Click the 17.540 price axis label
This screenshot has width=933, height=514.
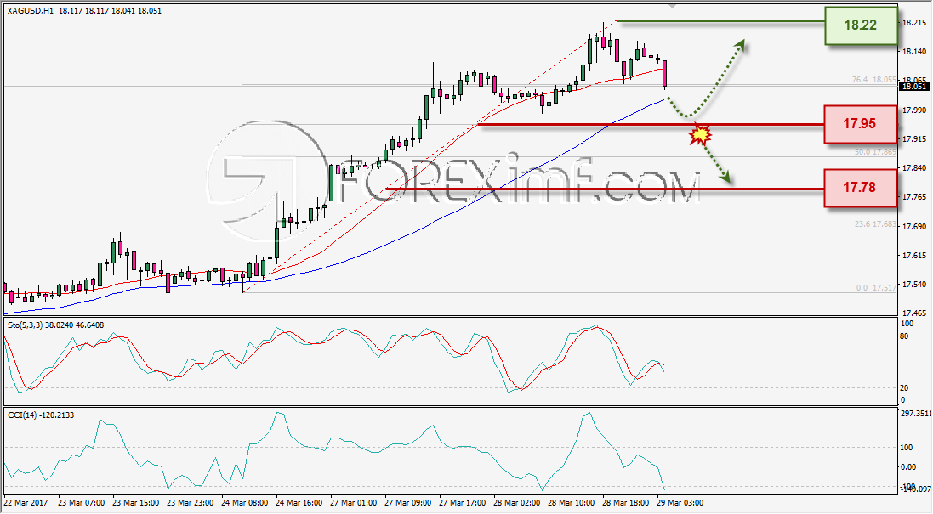(914, 285)
